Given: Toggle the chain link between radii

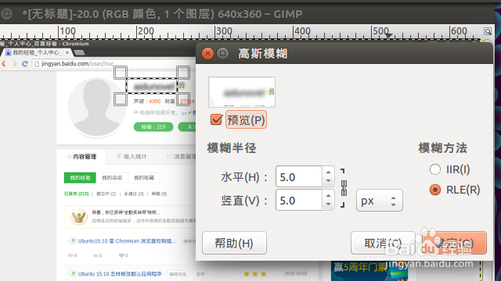Looking at the screenshot, I should (x=344, y=188).
